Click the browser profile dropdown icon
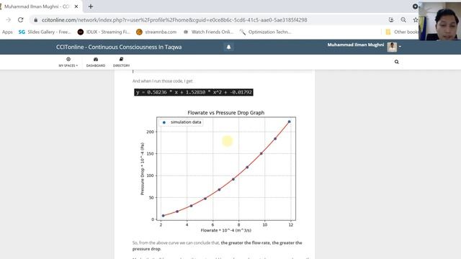This screenshot has width=461, height=259. (415, 6)
